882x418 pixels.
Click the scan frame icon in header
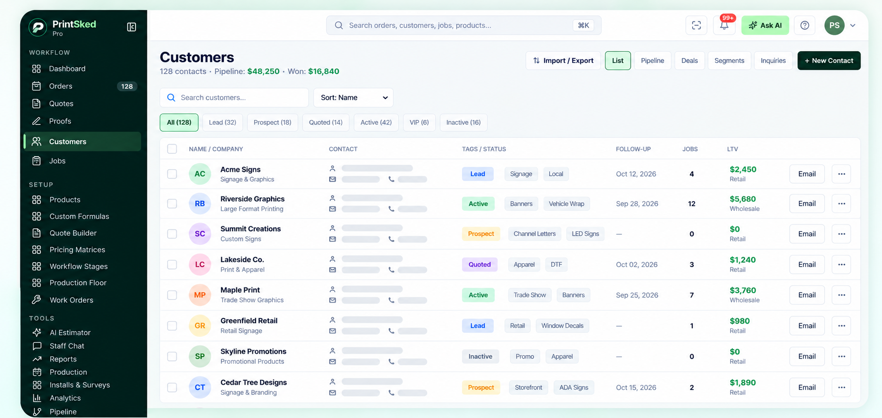click(696, 25)
